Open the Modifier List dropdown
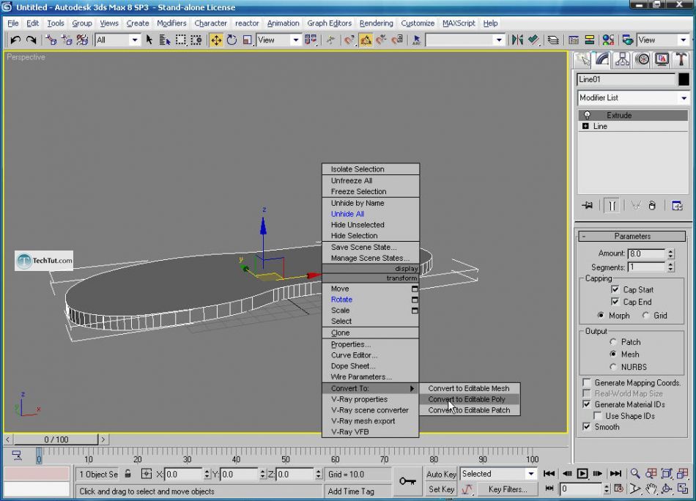 (x=634, y=97)
